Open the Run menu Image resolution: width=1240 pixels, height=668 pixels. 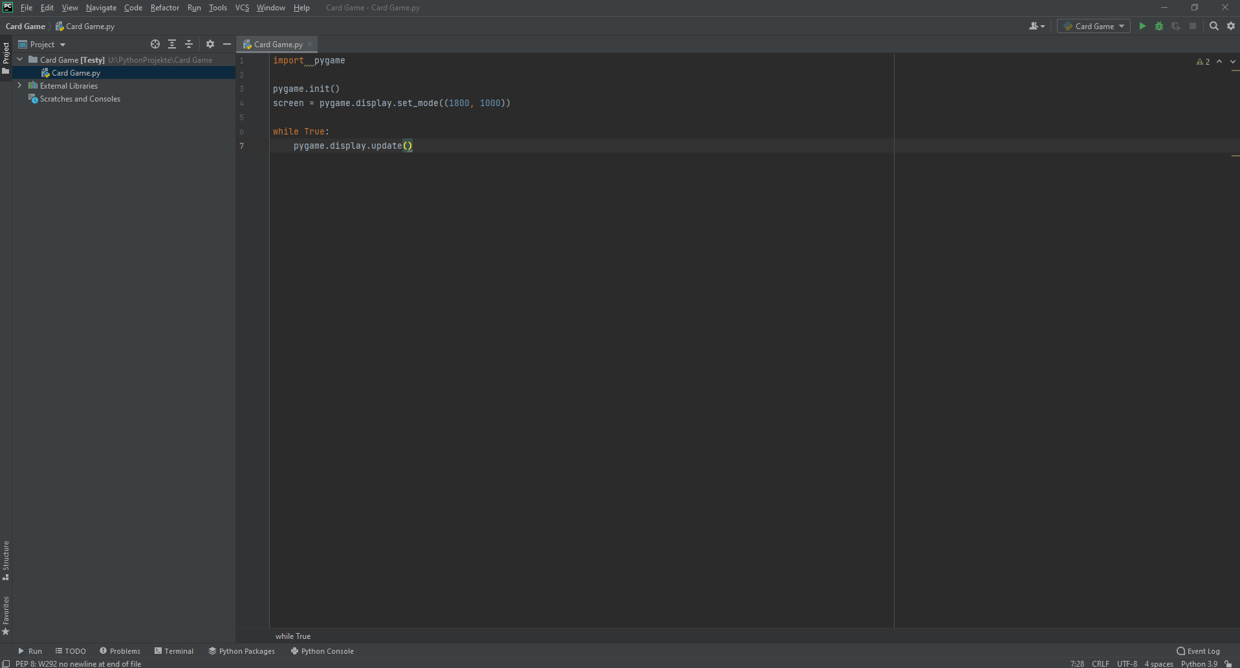coord(194,8)
